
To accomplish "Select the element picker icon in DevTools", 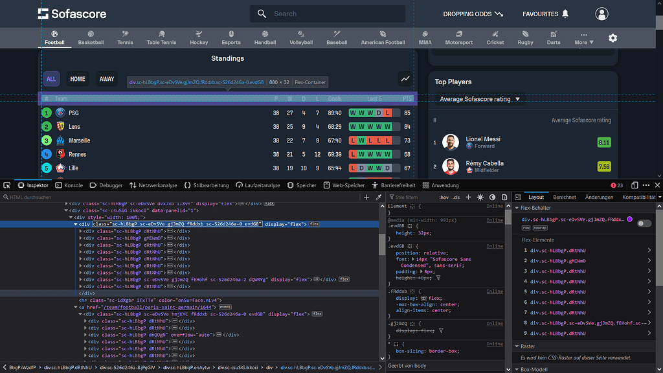I will coord(7,186).
